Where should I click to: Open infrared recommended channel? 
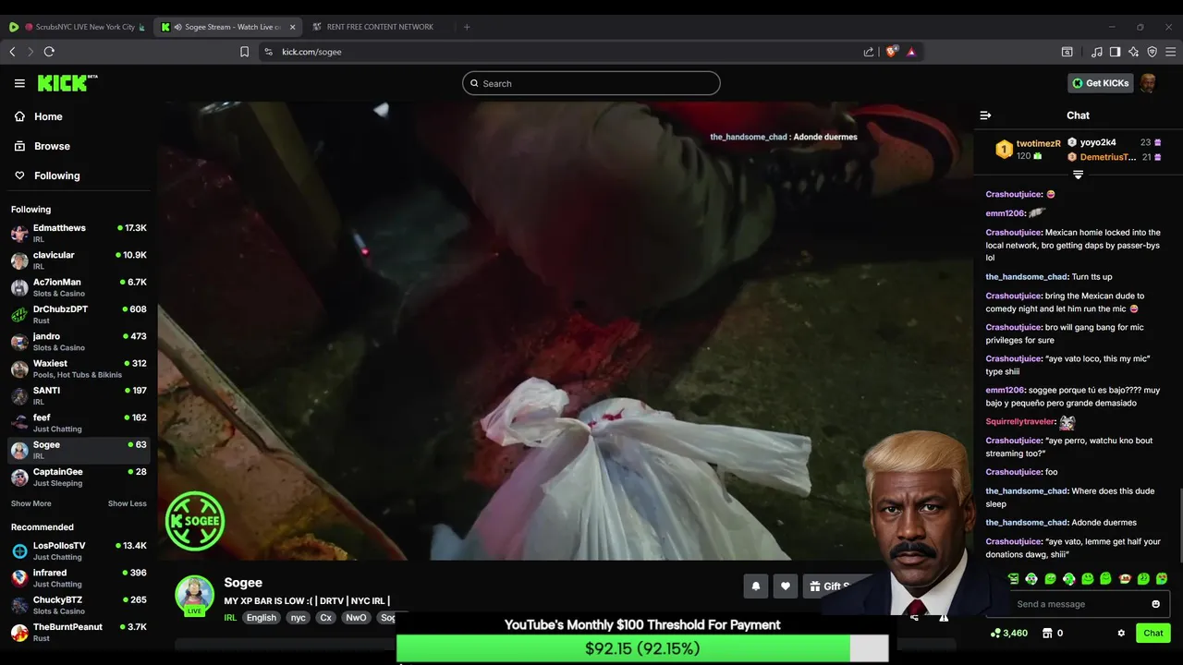(79, 578)
